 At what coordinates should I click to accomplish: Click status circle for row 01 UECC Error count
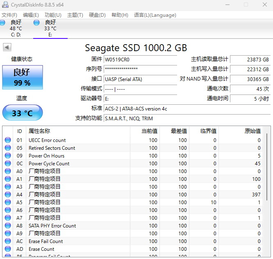pos(8,140)
